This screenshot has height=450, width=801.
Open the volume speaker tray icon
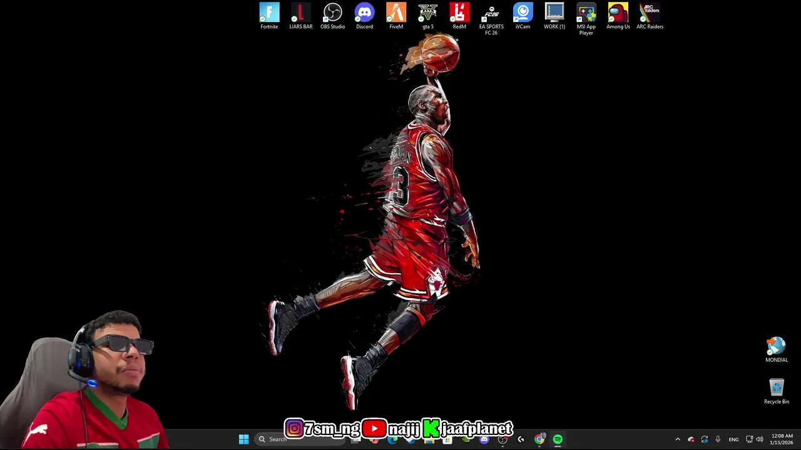(x=760, y=439)
